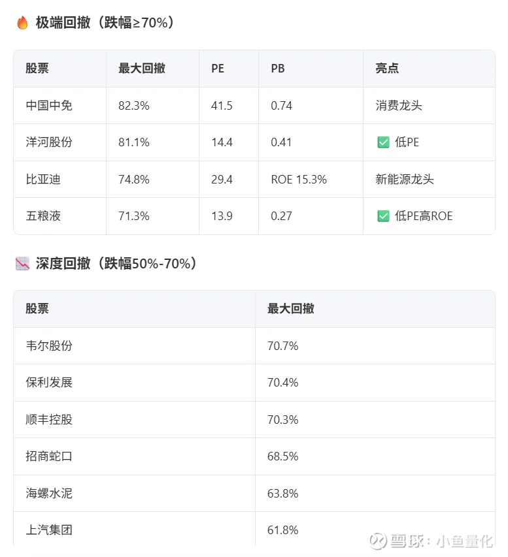Click the green check beside 低PE高ROE
Image resolution: width=508 pixels, height=557 pixels.
click(383, 216)
